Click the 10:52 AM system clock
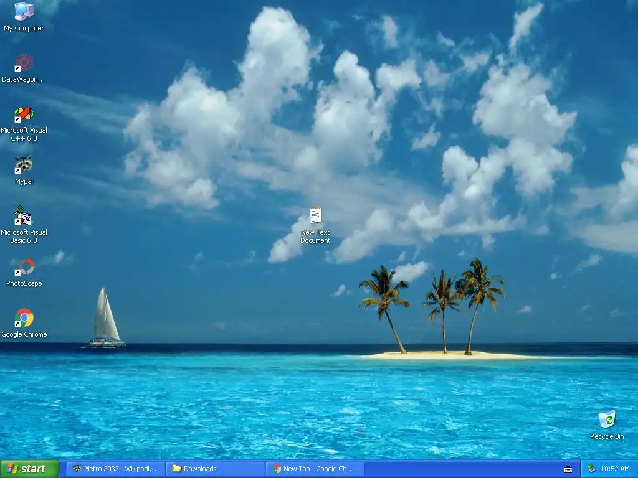The height and width of the screenshot is (478, 638). pos(615,469)
